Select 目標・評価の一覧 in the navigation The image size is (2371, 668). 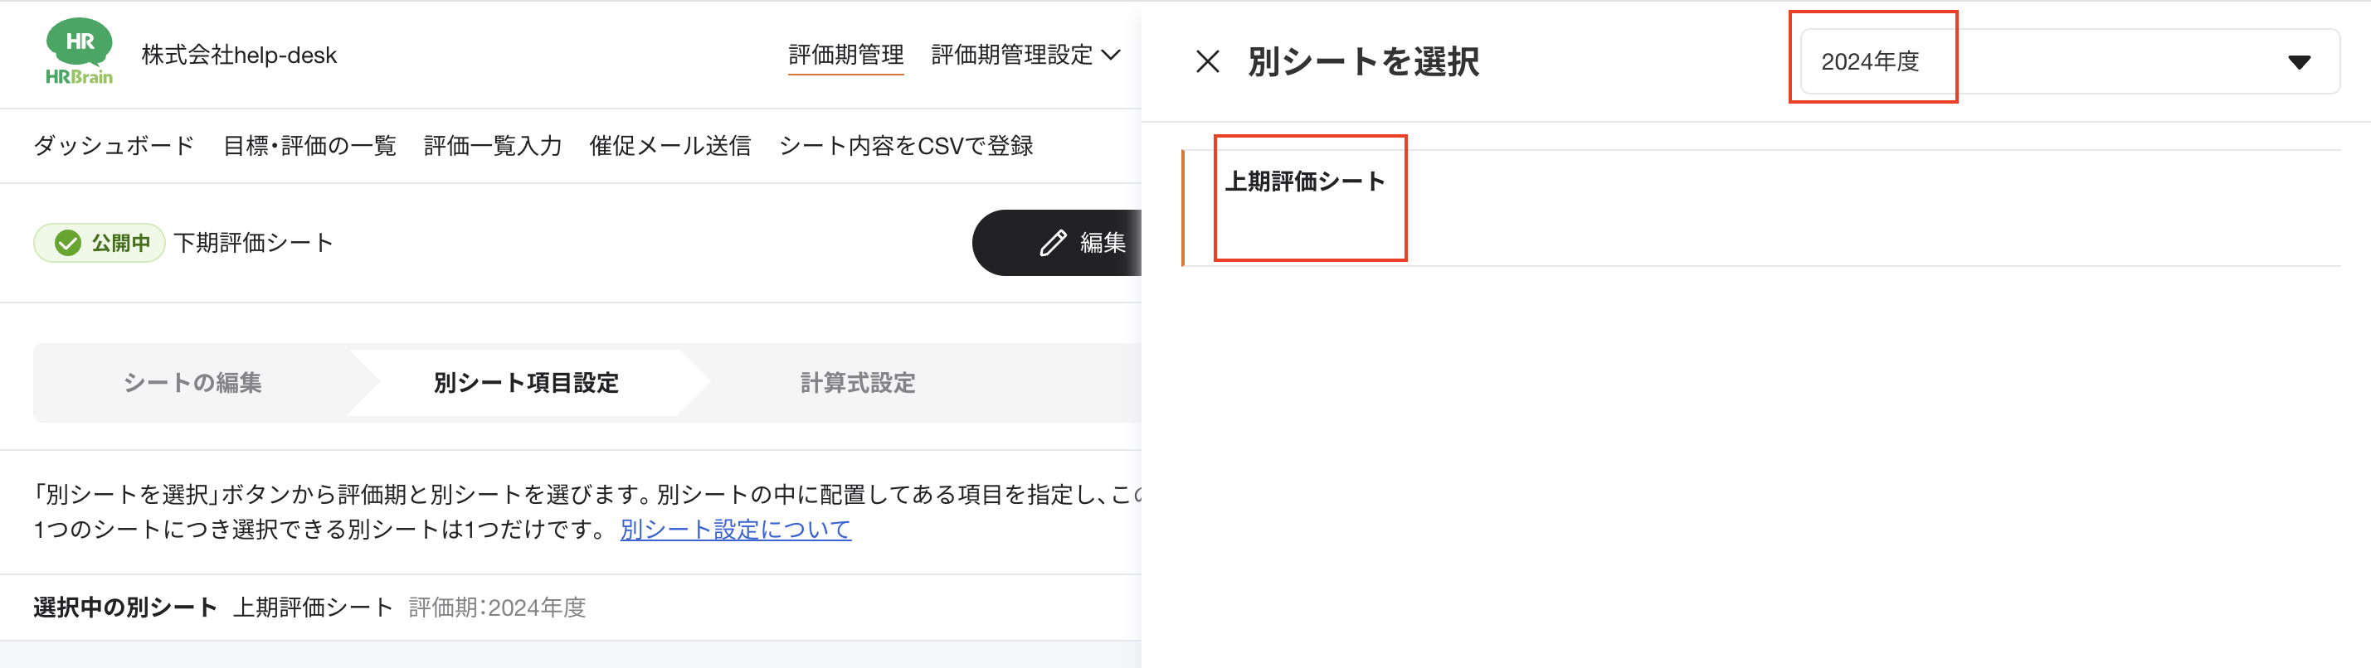coord(310,144)
